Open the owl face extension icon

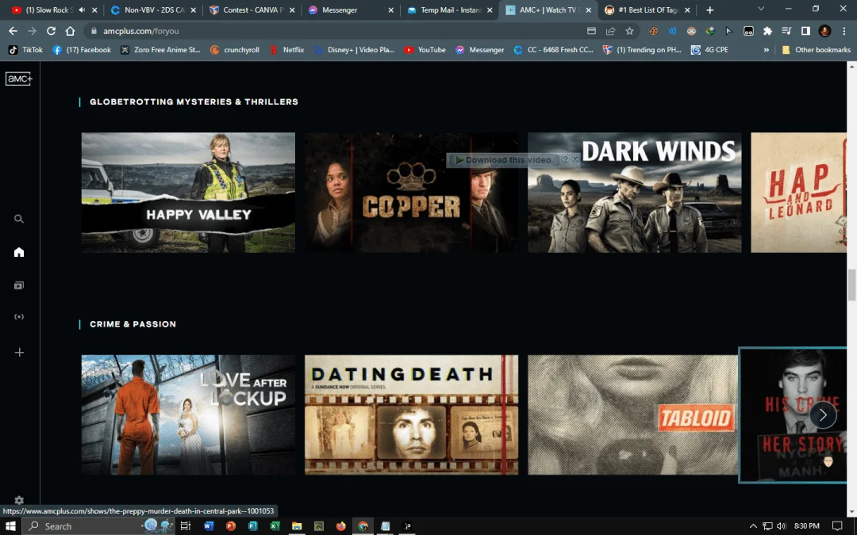[x=691, y=31]
